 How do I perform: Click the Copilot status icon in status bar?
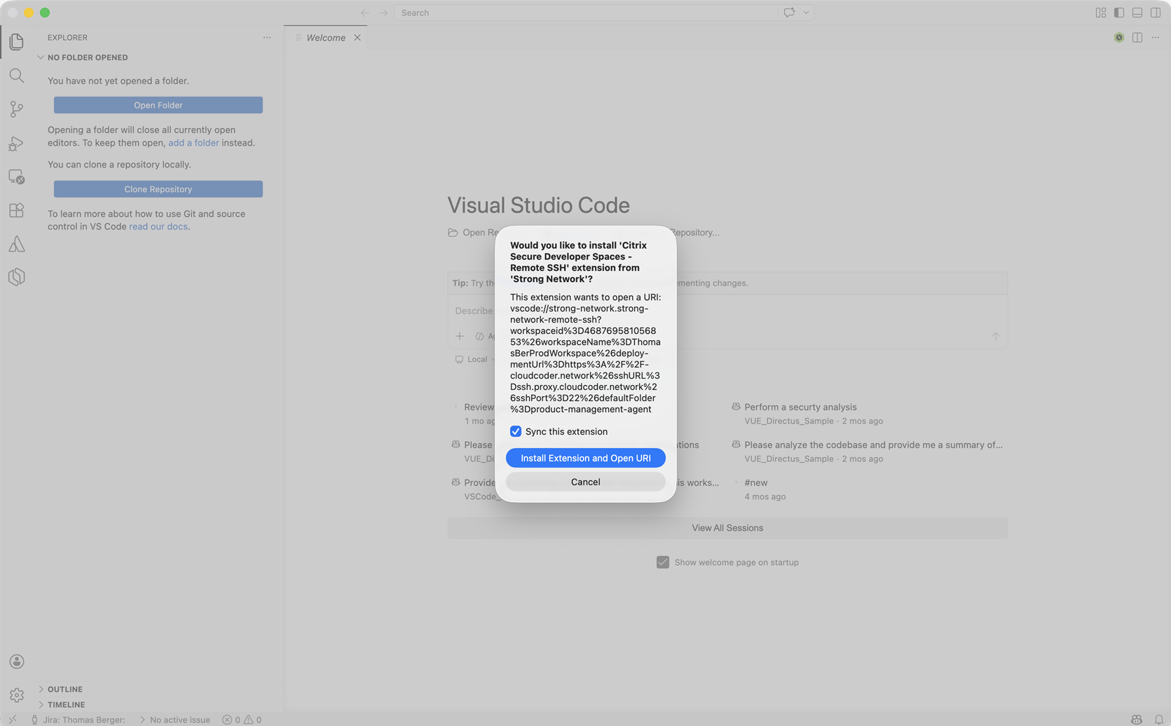tap(1137, 720)
